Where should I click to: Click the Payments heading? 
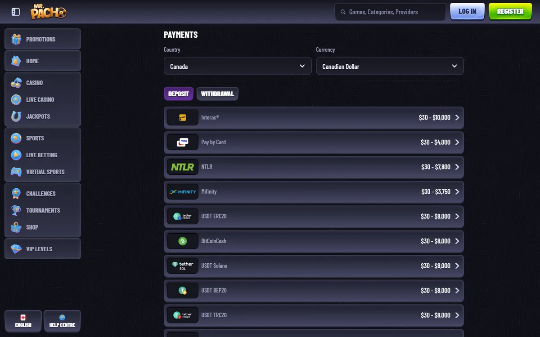coord(180,35)
